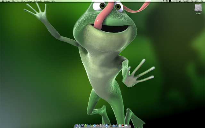
Task: Click the displays menu bar icon
Action: (x=167, y=1)
